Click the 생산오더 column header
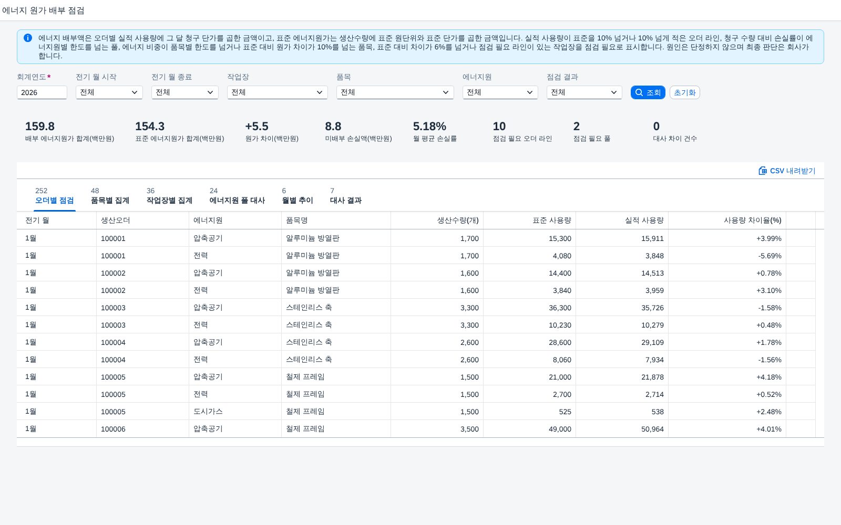 pos(142,220)
